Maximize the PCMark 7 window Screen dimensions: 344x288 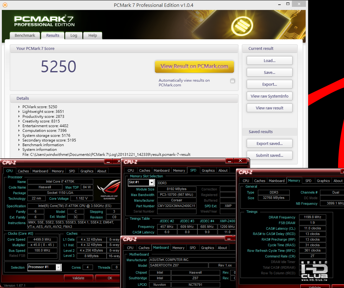click(288, 4)
